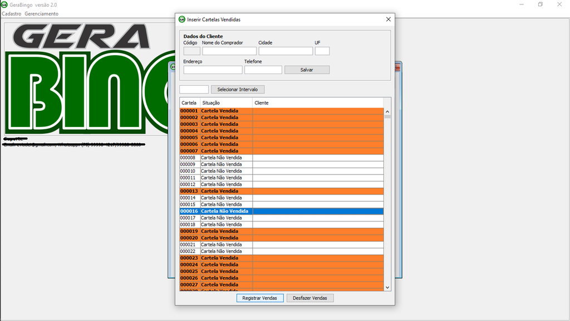
Task: Click the Salvar button
Action: [307, 70]
